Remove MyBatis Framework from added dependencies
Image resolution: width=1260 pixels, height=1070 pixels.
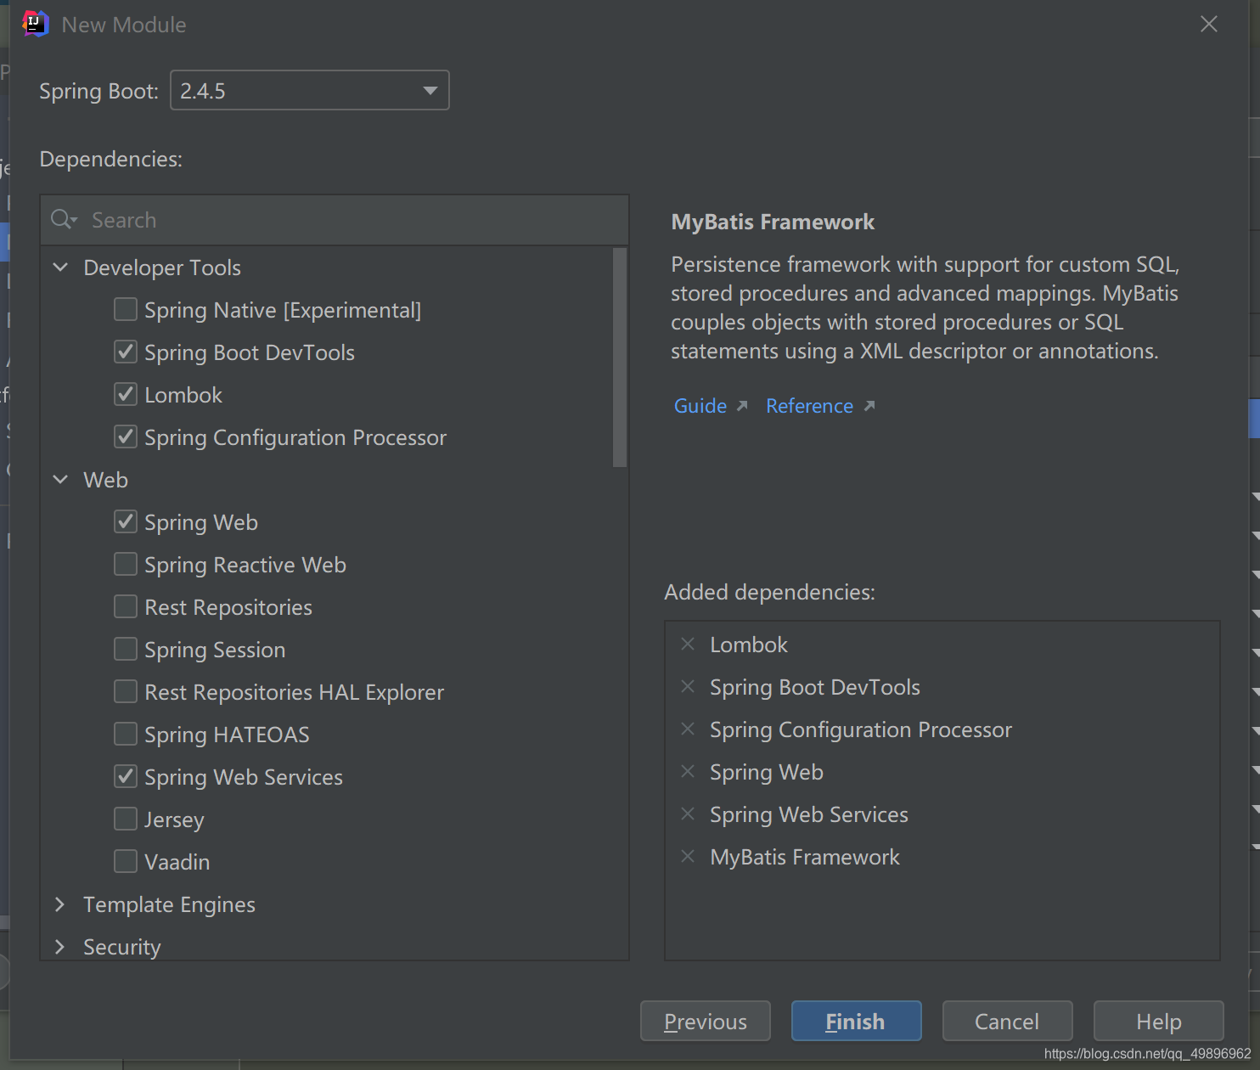688,857
